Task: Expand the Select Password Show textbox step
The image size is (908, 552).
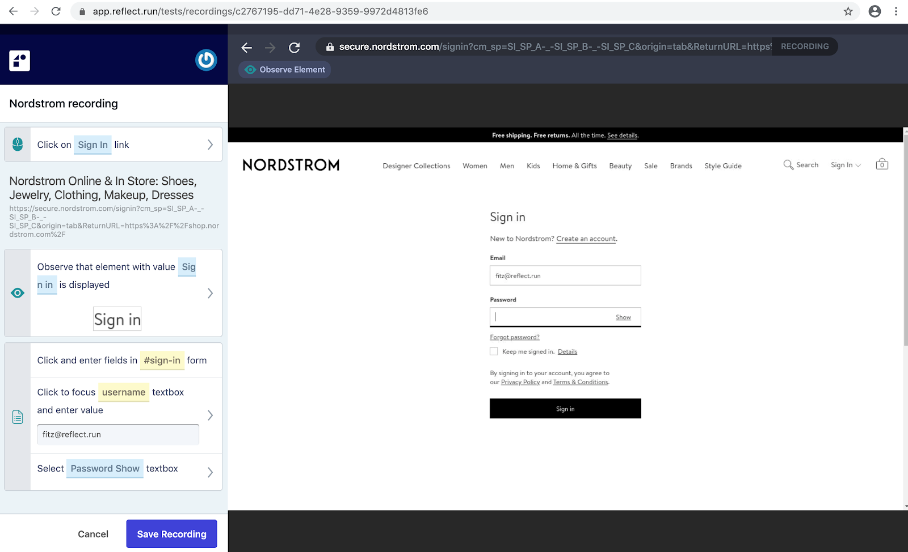Action: [210, 472]
